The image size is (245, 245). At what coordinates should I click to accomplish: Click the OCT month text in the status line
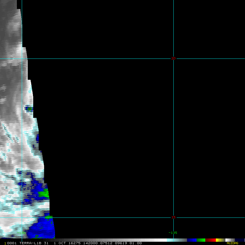62,243
